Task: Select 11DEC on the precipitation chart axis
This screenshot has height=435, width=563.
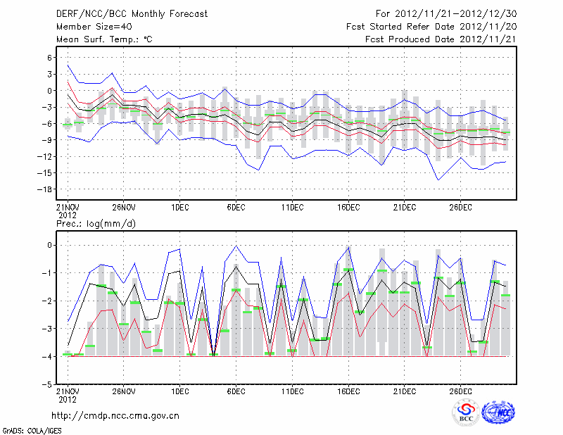Action: (x=291, y=391)
